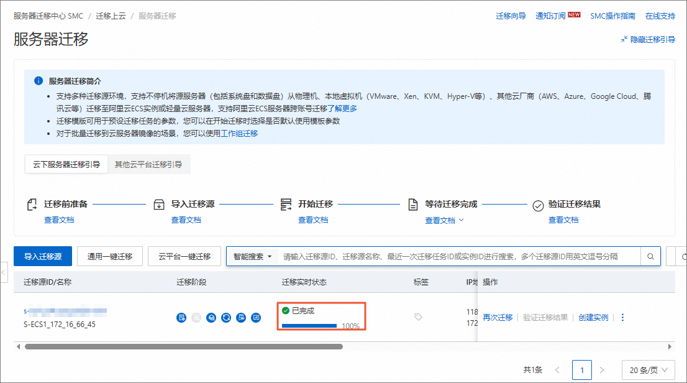The image size is (687, 383).
Task: Open the 在线支持 link
Action: click(x=660, y=16)
